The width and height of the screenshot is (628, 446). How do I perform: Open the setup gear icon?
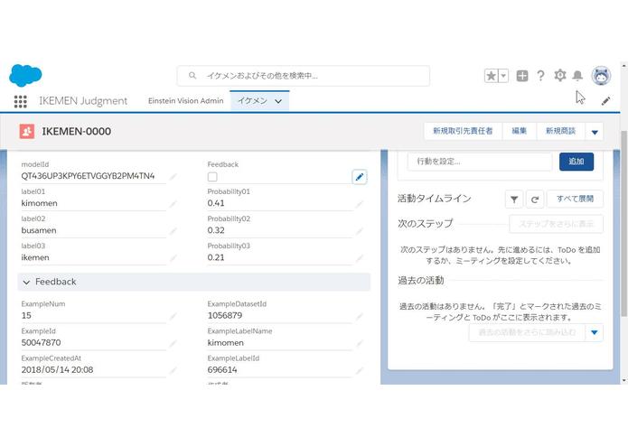click(x=559, y=75)
